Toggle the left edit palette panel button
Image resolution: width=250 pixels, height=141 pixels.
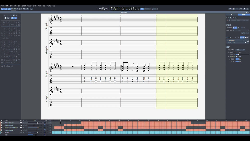click(x=2, y=9)
